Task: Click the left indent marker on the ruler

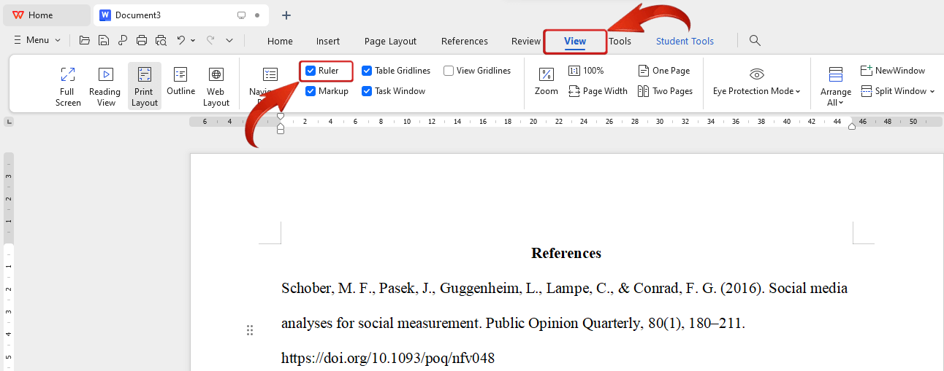Action: tap(281, 128)
